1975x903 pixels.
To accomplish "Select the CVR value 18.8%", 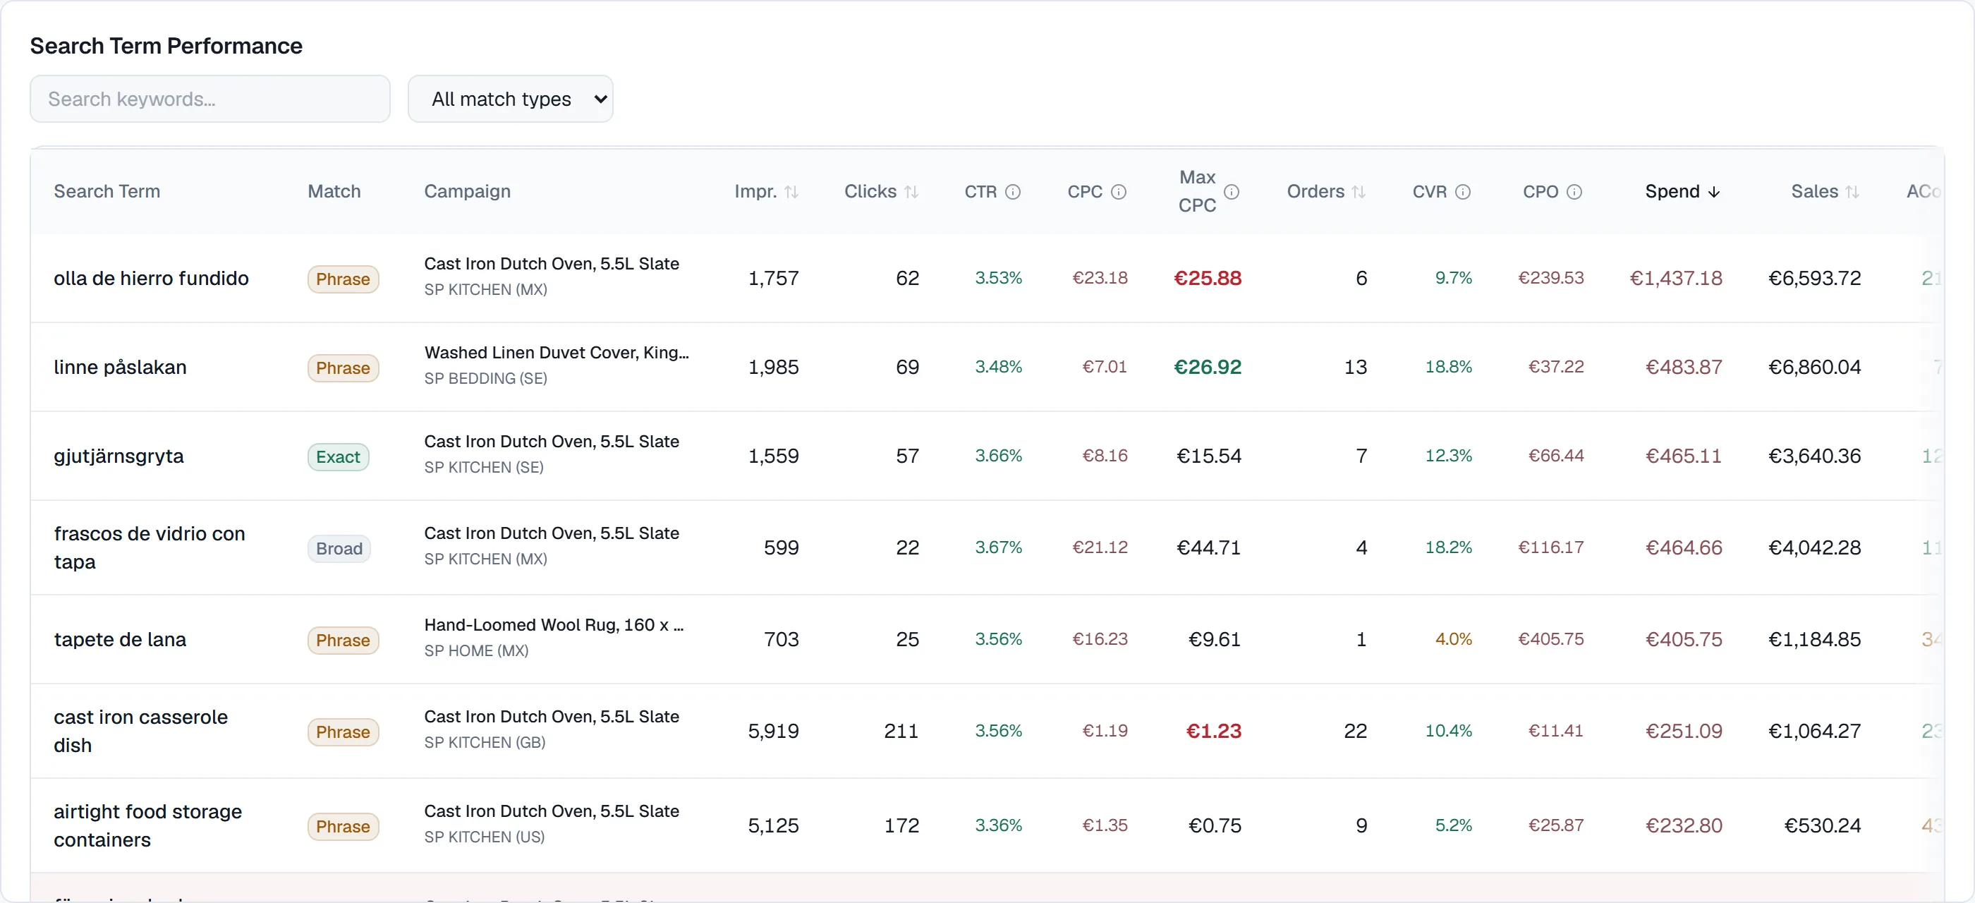I will click(1448, 367).
